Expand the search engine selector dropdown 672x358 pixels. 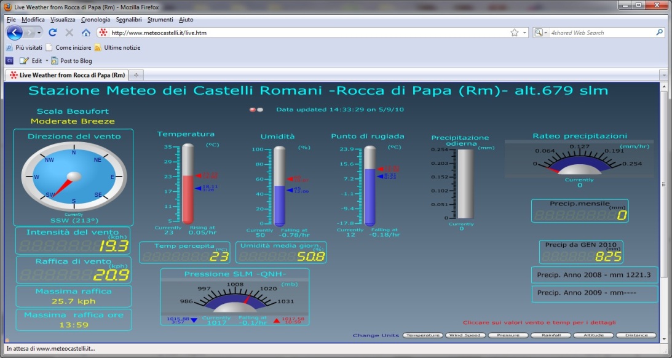pos(540,33)
